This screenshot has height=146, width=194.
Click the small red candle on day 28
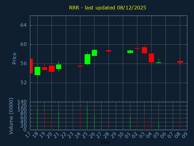[x=109, y=51]
